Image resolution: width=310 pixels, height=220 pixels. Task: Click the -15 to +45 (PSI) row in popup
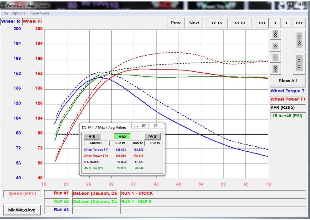[x=122, y=168]
